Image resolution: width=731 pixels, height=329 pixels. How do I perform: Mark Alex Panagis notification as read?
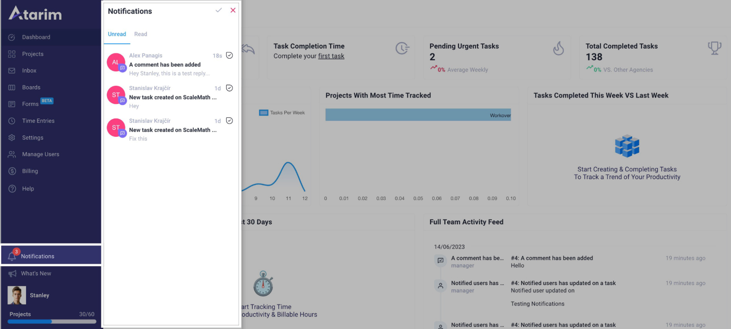click(229, 55)
